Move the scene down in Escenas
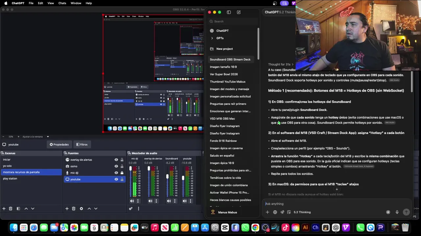Viewport: 421px width, 236px height. (33, 208)
